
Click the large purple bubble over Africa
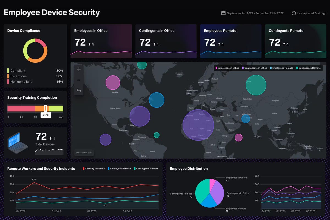click(x=198, y=125)
